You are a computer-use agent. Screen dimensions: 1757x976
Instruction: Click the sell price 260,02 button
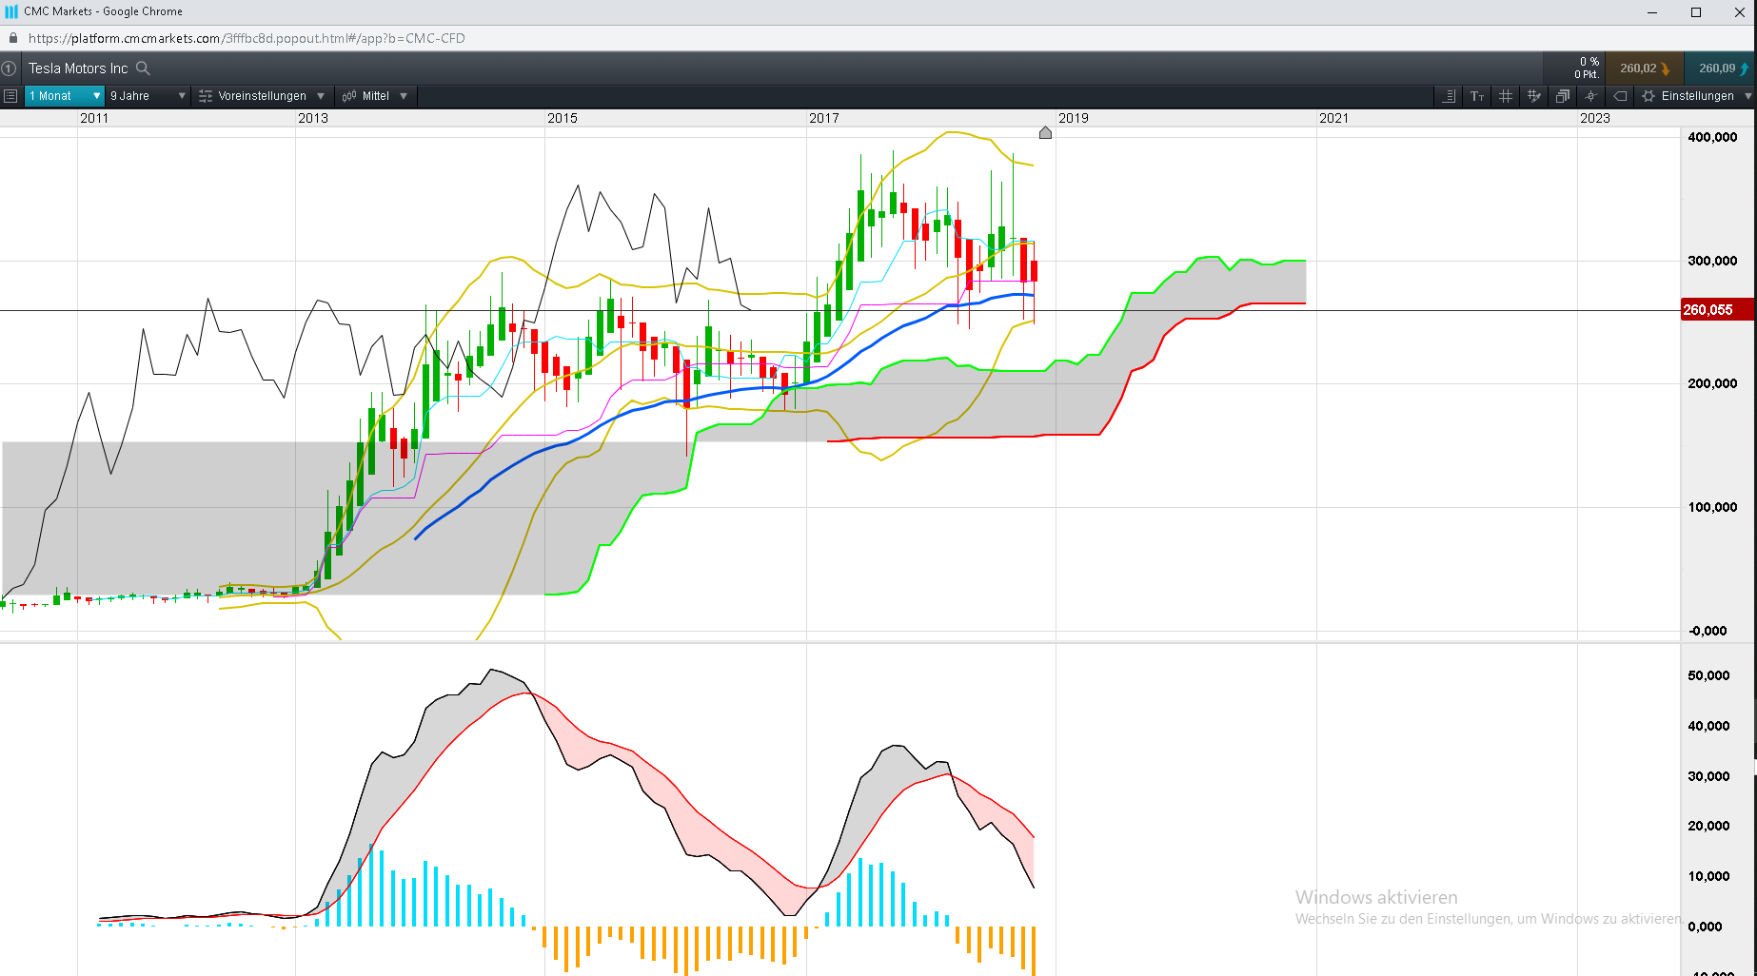pos(1644,68)
